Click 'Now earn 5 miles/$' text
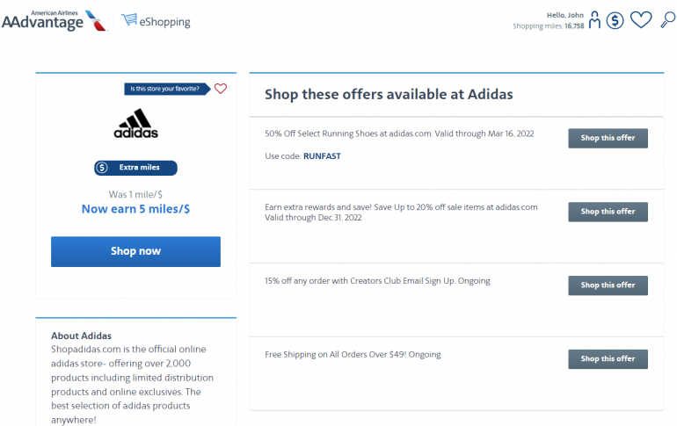This screenshot has height=426, width=677. [135, 209]
